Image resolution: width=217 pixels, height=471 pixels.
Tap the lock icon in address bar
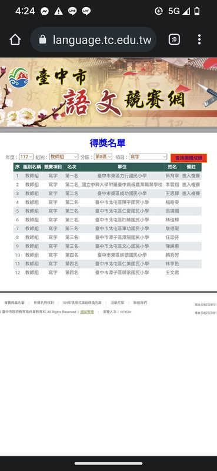(42, 39)
